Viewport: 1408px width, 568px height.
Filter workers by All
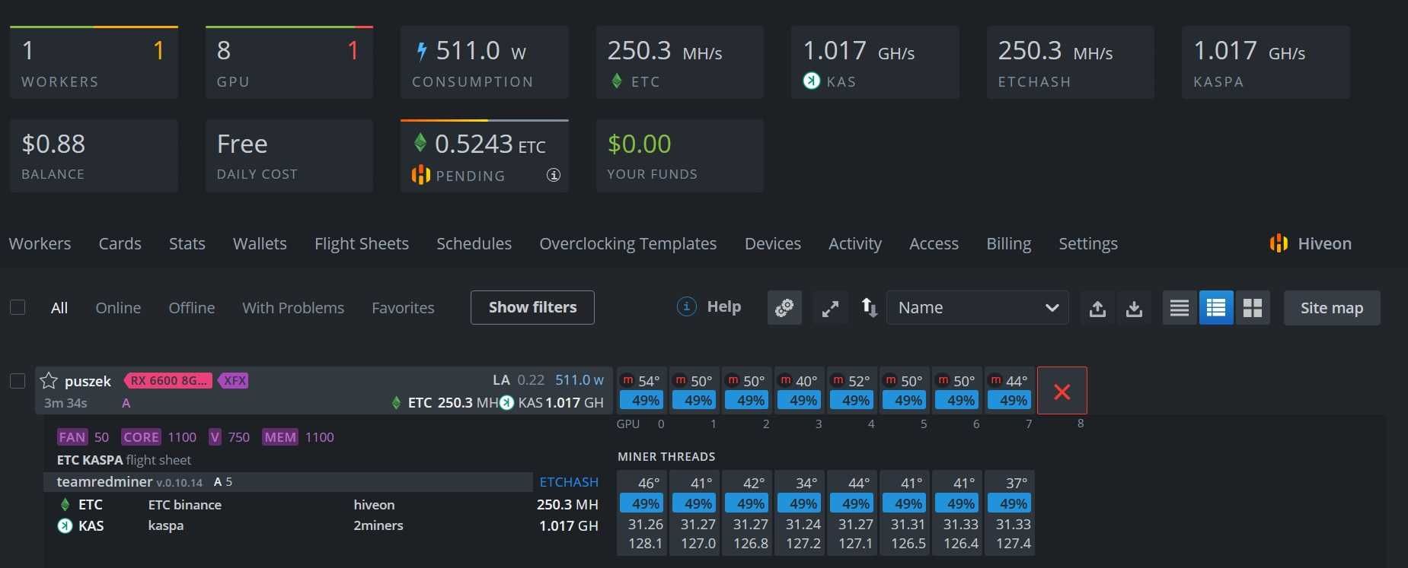(59, 308)
